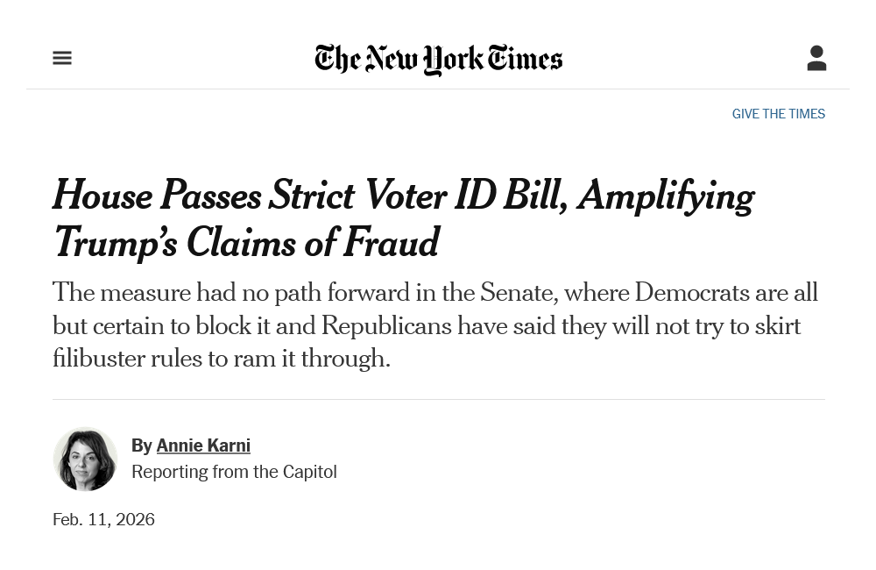Open the hamburger sections menu
The image size is (876, 570).
tap(62, 59)
